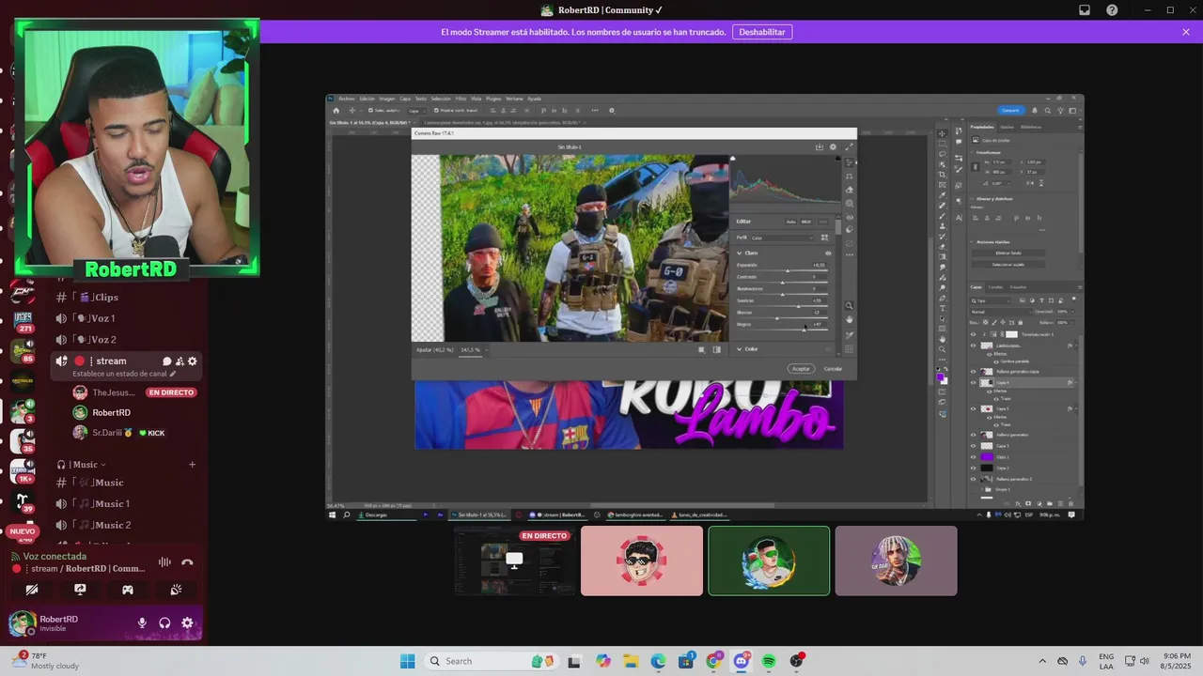The height and width of the screenshot is (676, 1203).
Task: Adjust the Sombras slider in Camera Raw
Action: 798,305
